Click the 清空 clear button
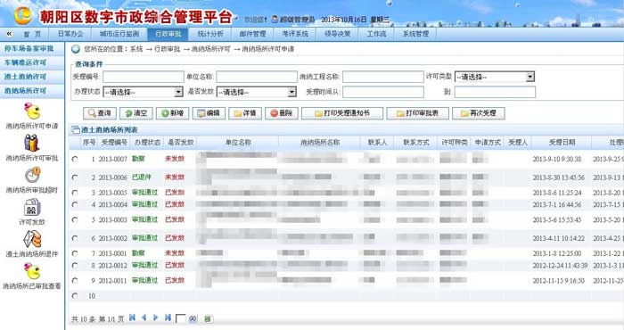This screenshot has height=330, width=624. (x=136, y=113)
